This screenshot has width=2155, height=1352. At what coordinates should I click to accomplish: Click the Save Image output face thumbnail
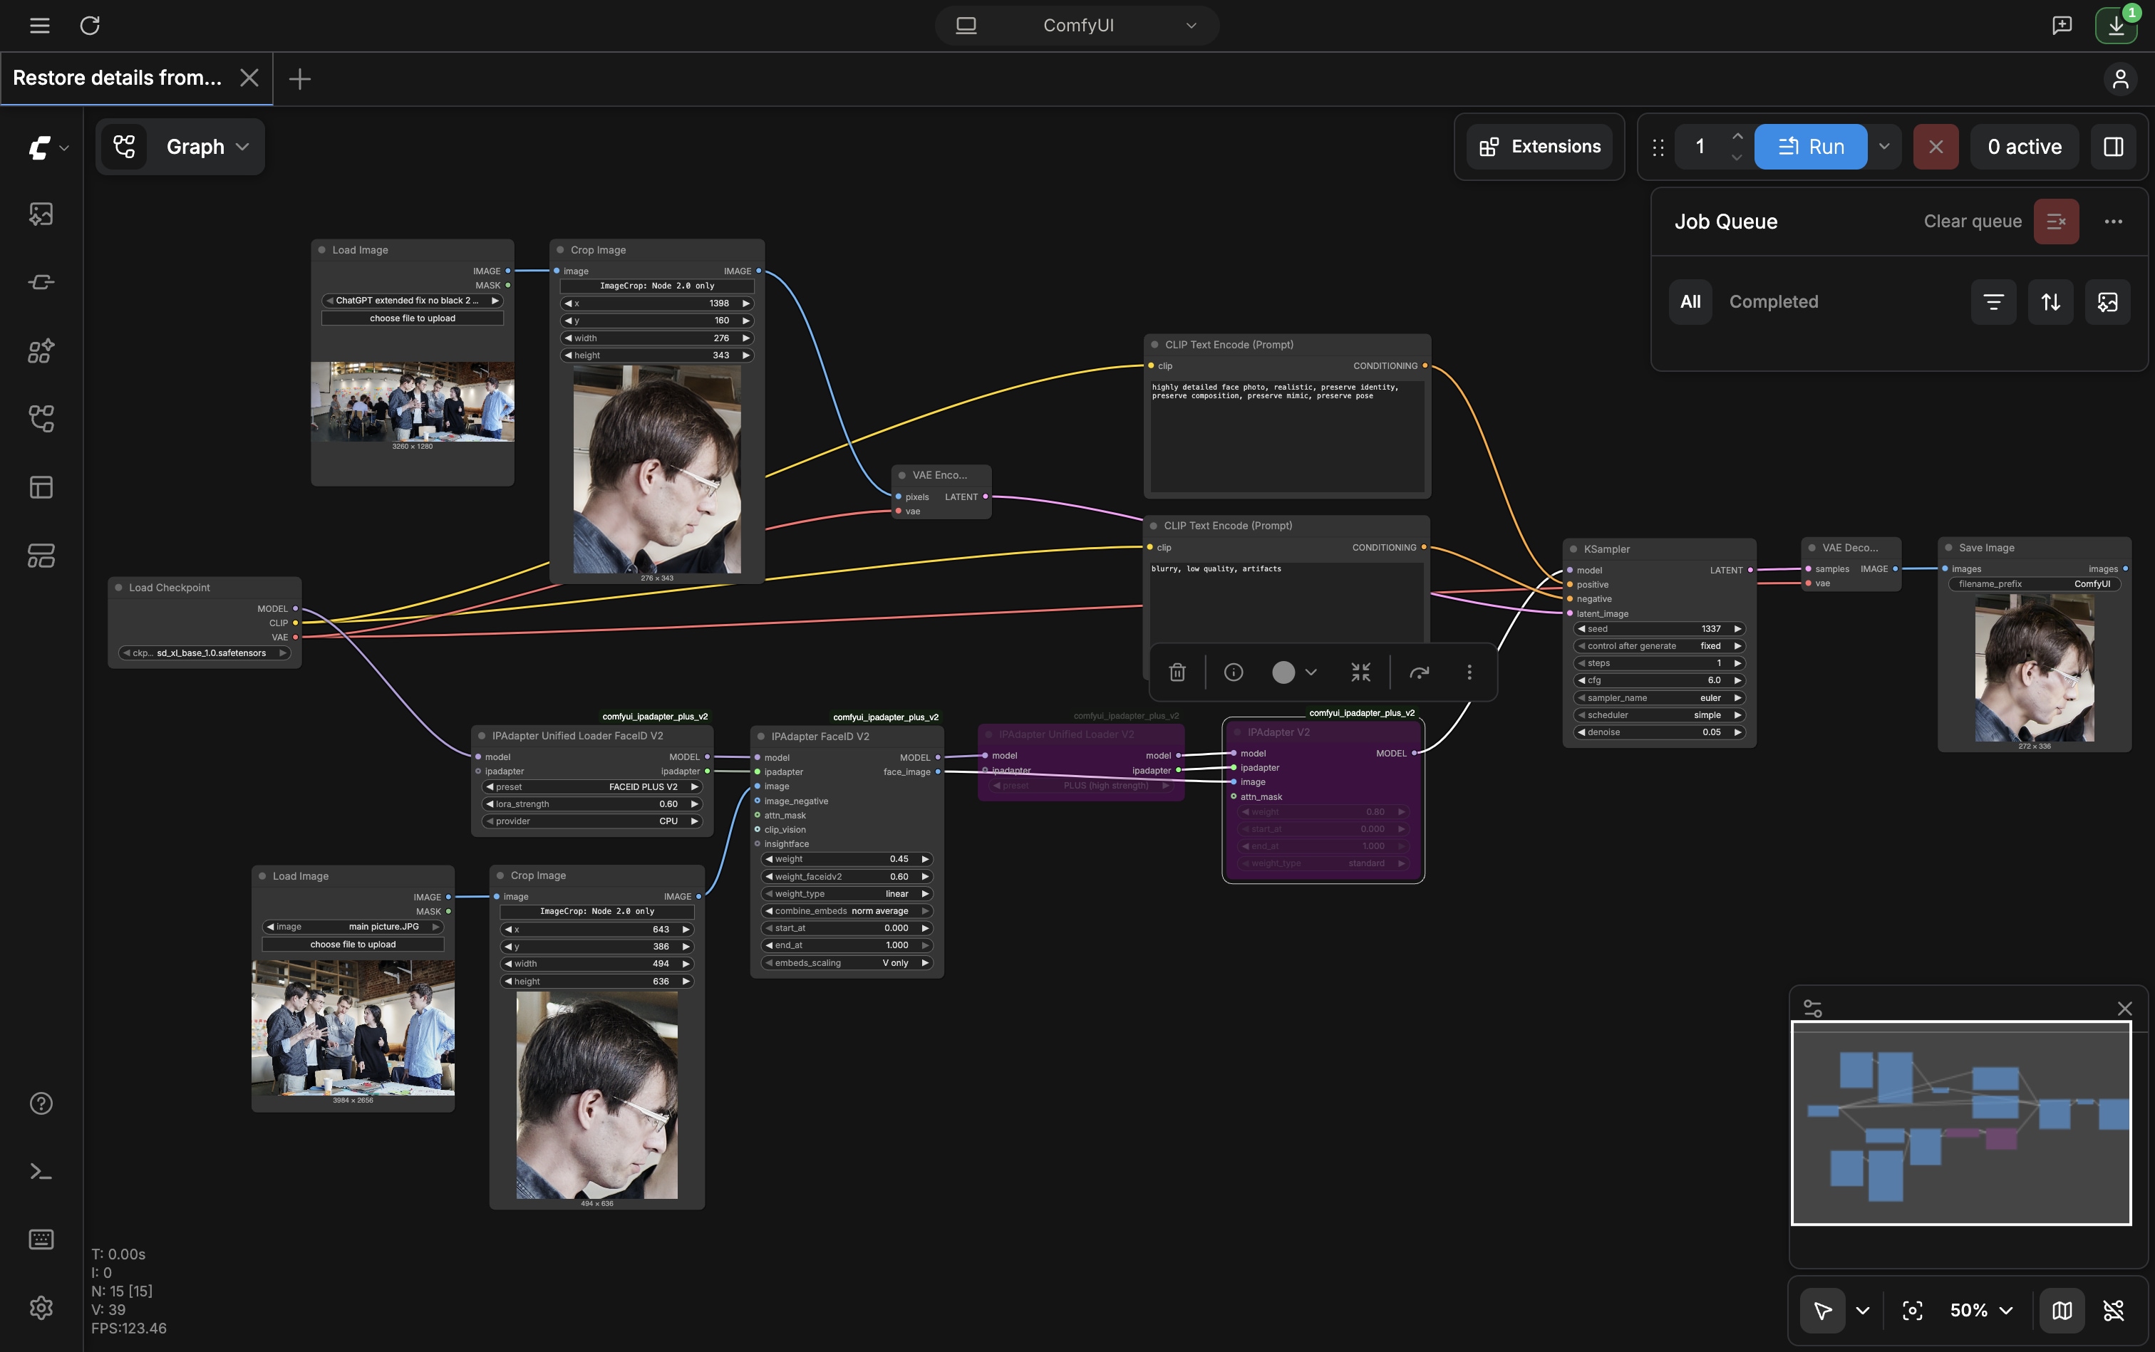point(2033,668)
